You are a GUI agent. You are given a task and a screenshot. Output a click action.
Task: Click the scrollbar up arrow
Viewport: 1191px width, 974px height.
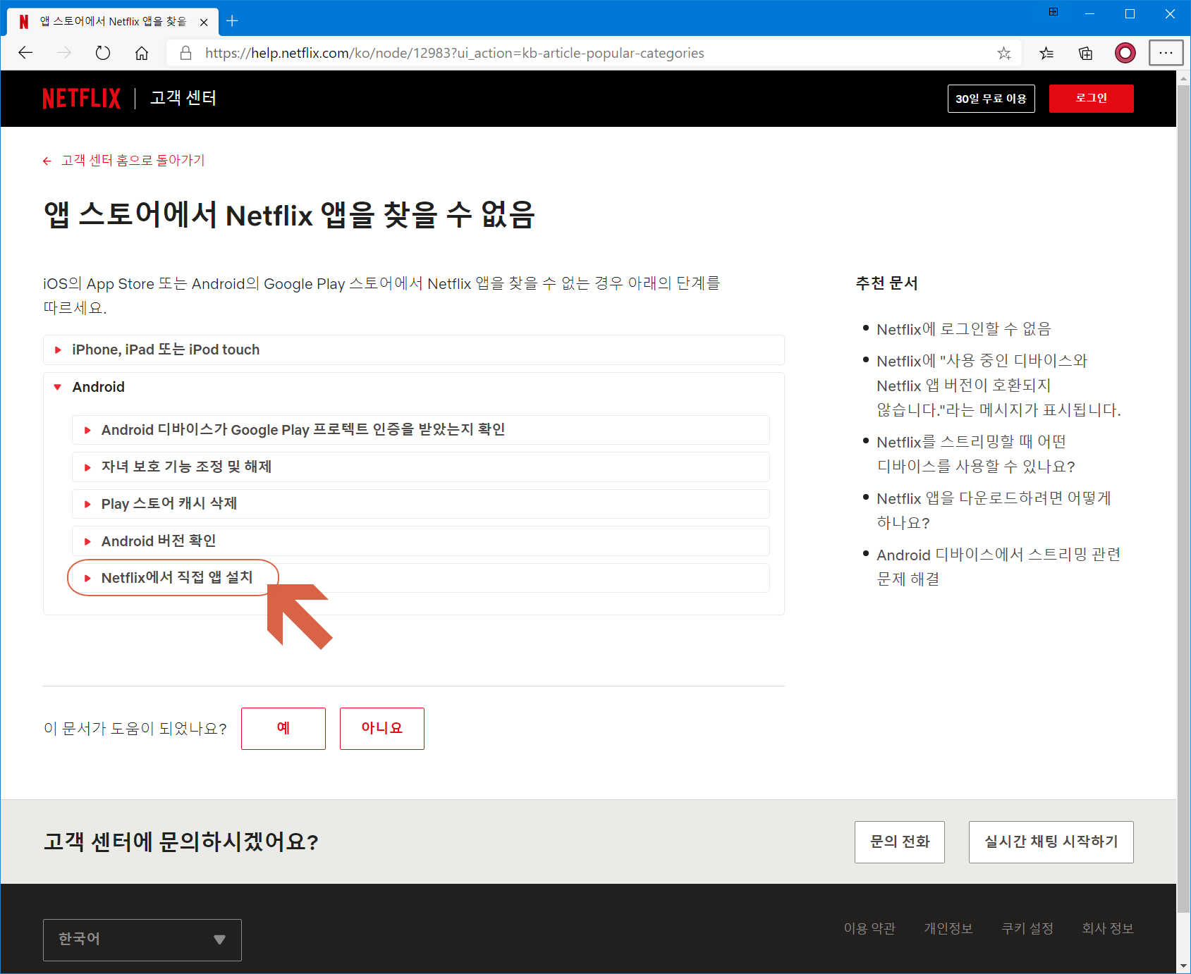pyautogui.click(x=1184, y=78)
